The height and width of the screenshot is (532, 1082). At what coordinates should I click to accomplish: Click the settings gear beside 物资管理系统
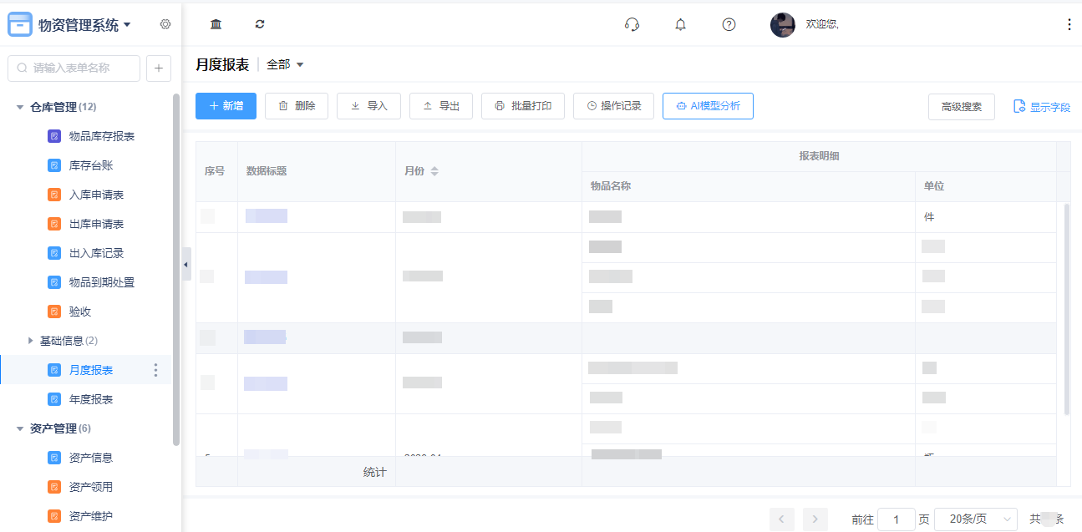click(x=165, y=24)
